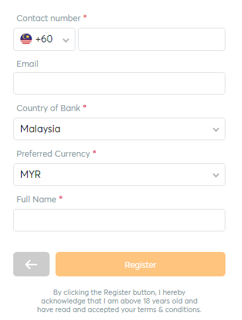
Task: Click the Malaysia flag icon
Action: coord(26,39)
